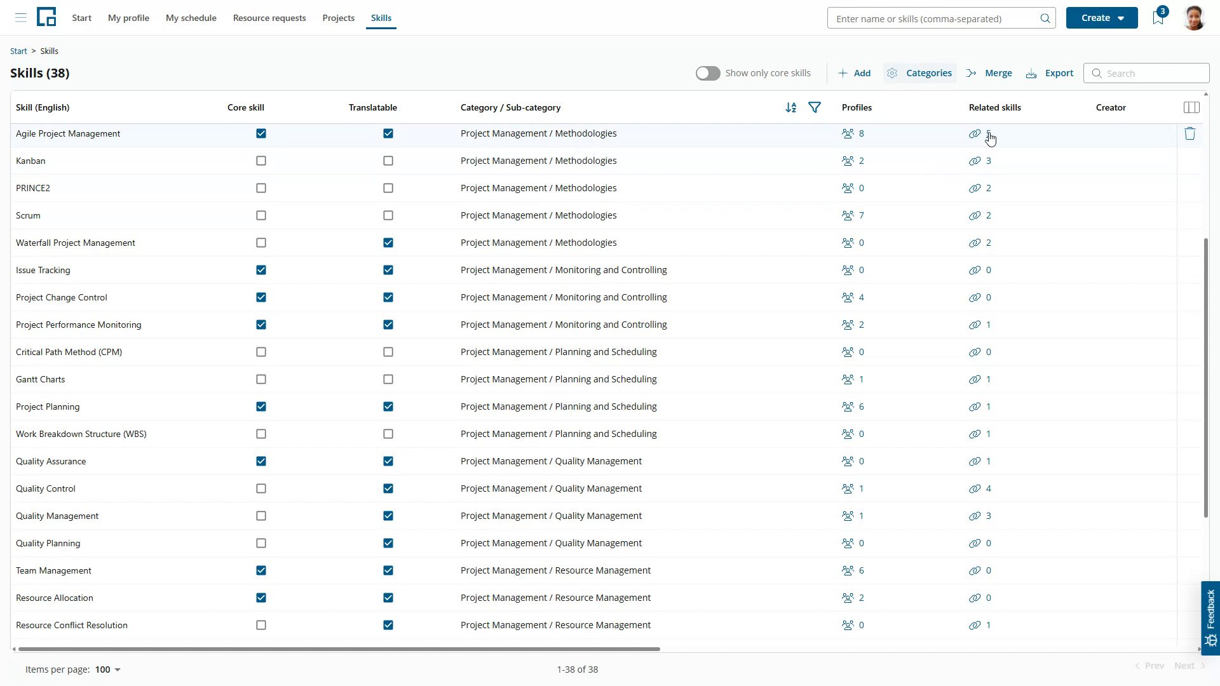Open profiles icon for Kanban row
The image size is (1220, 686).
pyautogui.click(x=848, y=161)
